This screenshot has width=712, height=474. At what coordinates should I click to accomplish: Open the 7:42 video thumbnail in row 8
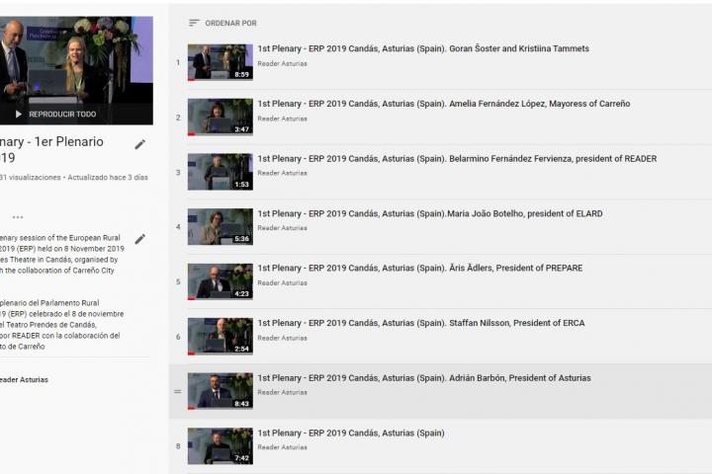[x=220, y=446]
